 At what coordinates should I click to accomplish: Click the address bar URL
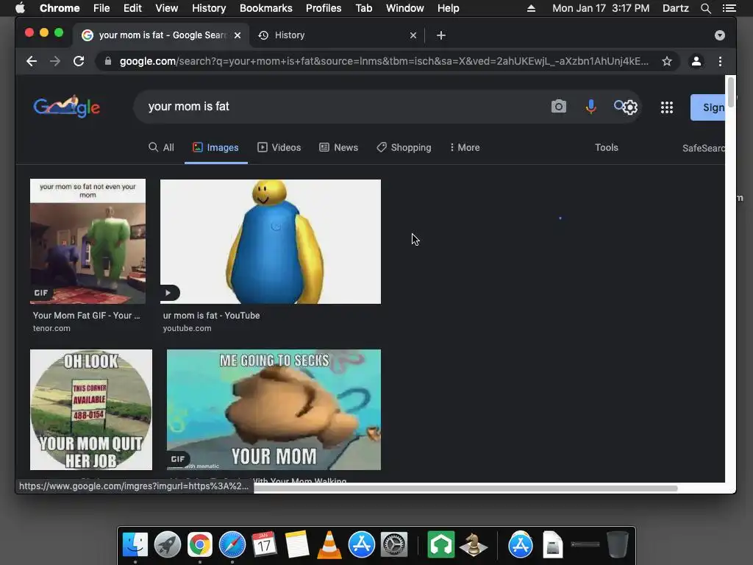pos(384,61)
